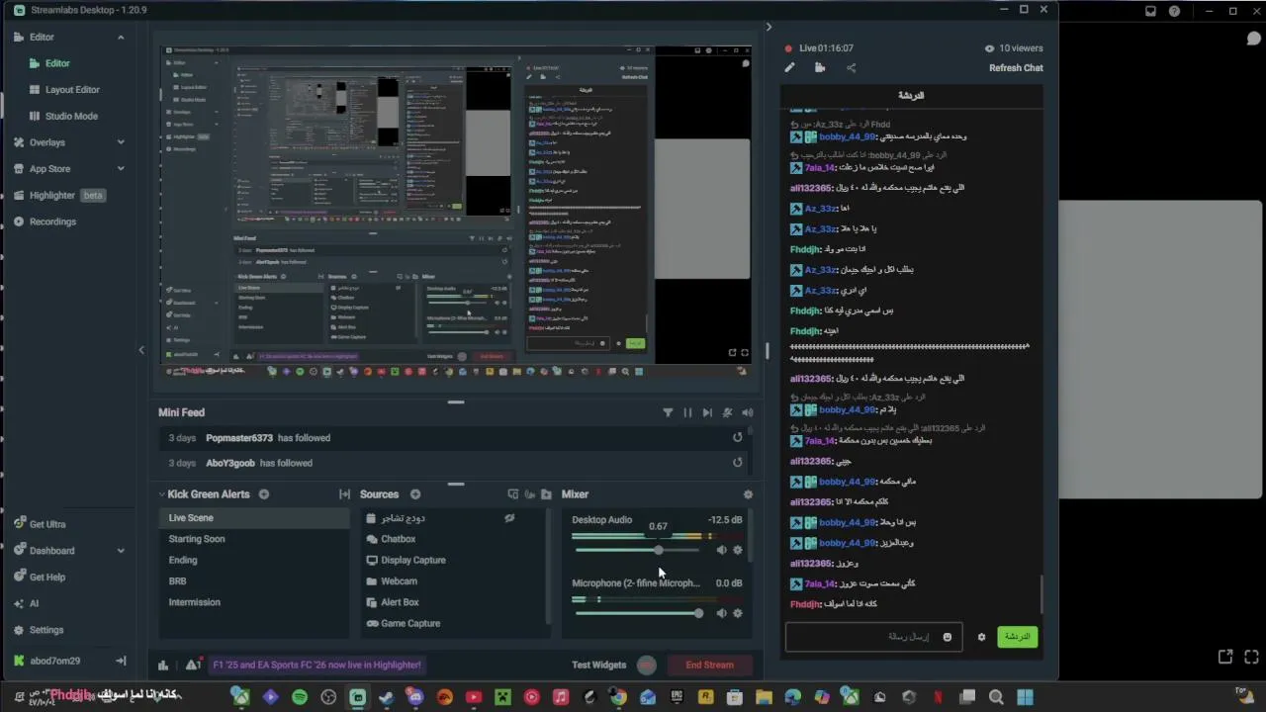Expand the Dashboard sidebar section

[121, 551]
